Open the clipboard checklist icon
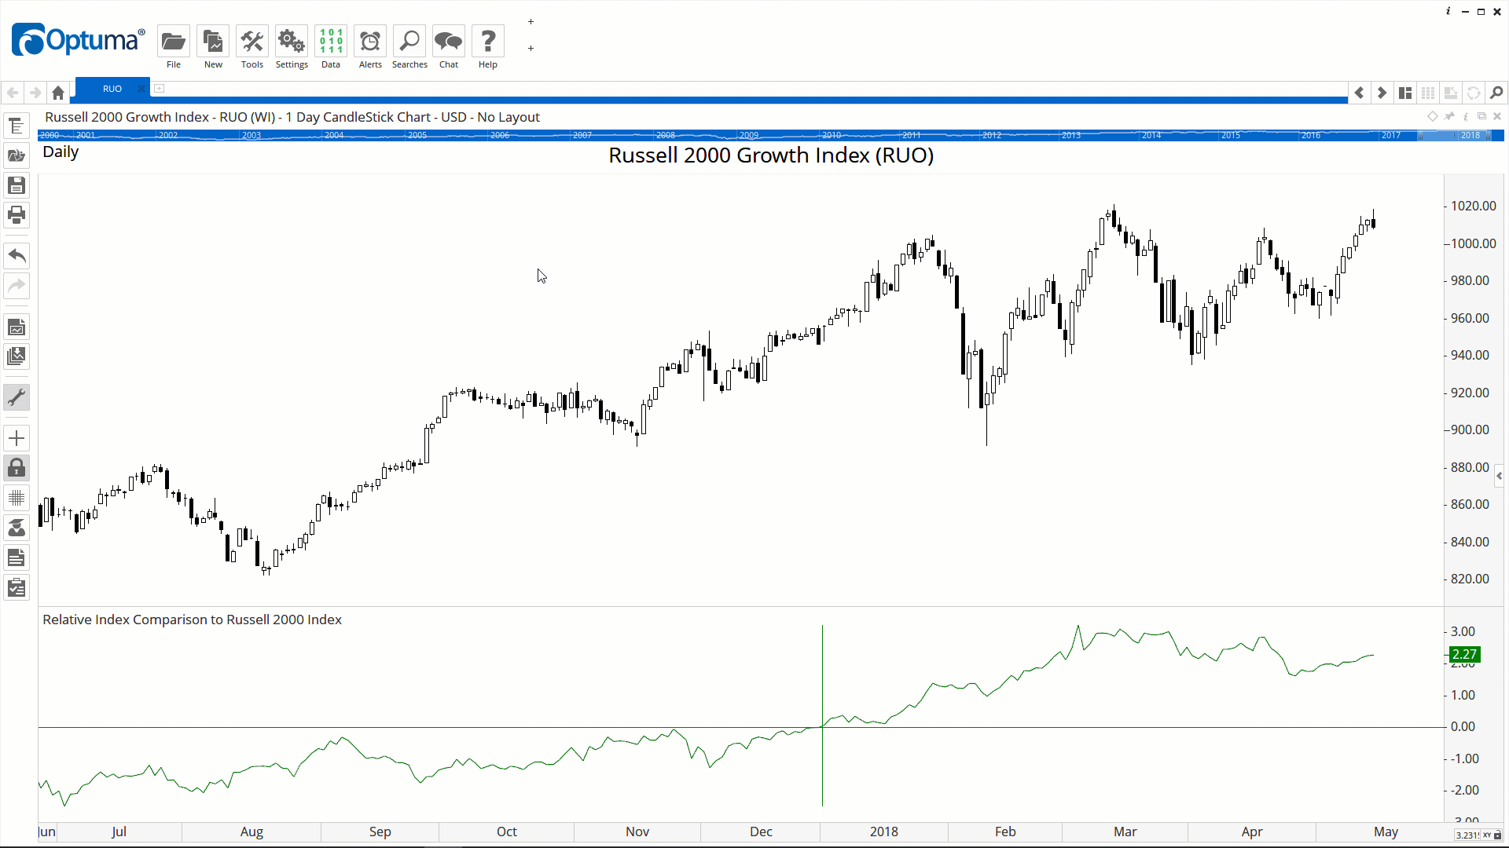 (17, 587)
